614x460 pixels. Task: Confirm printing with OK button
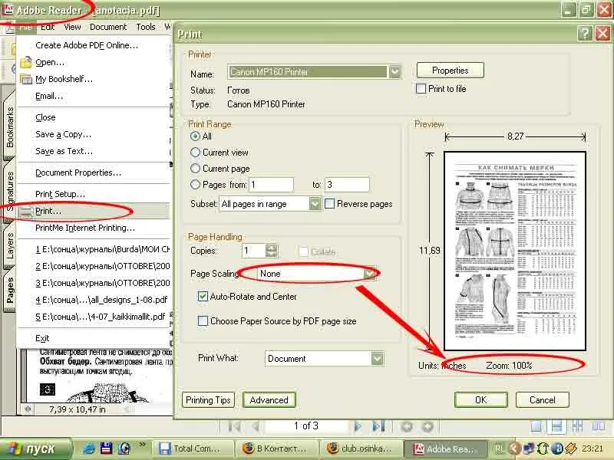click(481, 399)
